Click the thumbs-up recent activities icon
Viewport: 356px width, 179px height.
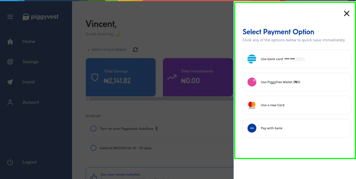pos(93,176)
